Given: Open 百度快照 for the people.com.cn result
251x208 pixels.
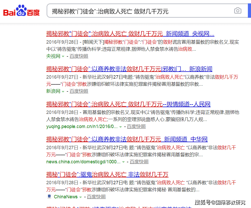Looking at the screenshot, I should tap(136, 126).
